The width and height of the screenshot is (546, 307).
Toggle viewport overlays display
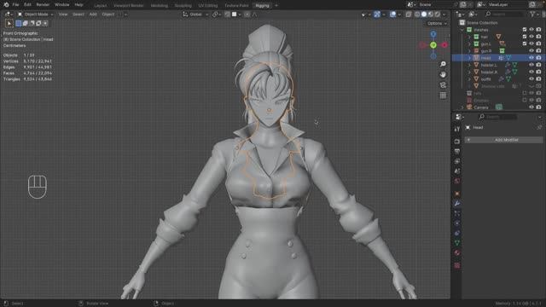click(x=392, y=14)
